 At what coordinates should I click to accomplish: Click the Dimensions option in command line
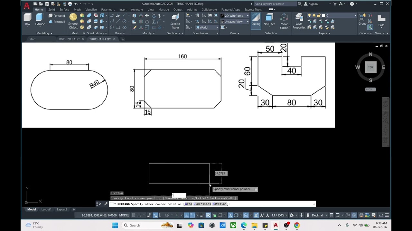[x=202, y=204]
